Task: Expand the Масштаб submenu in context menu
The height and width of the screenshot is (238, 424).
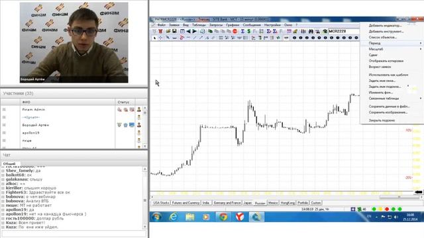Action: 392,49
